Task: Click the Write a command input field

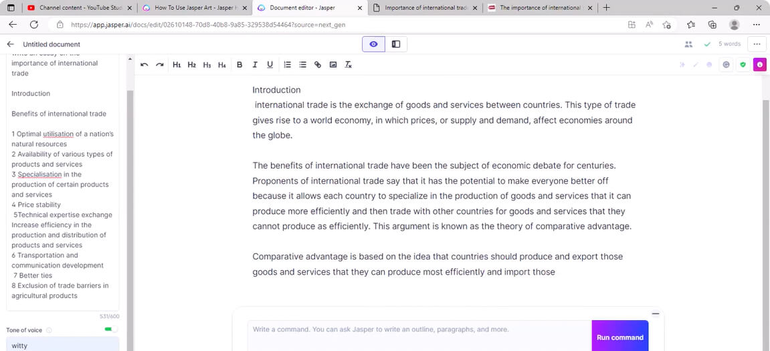Action: 419,330
